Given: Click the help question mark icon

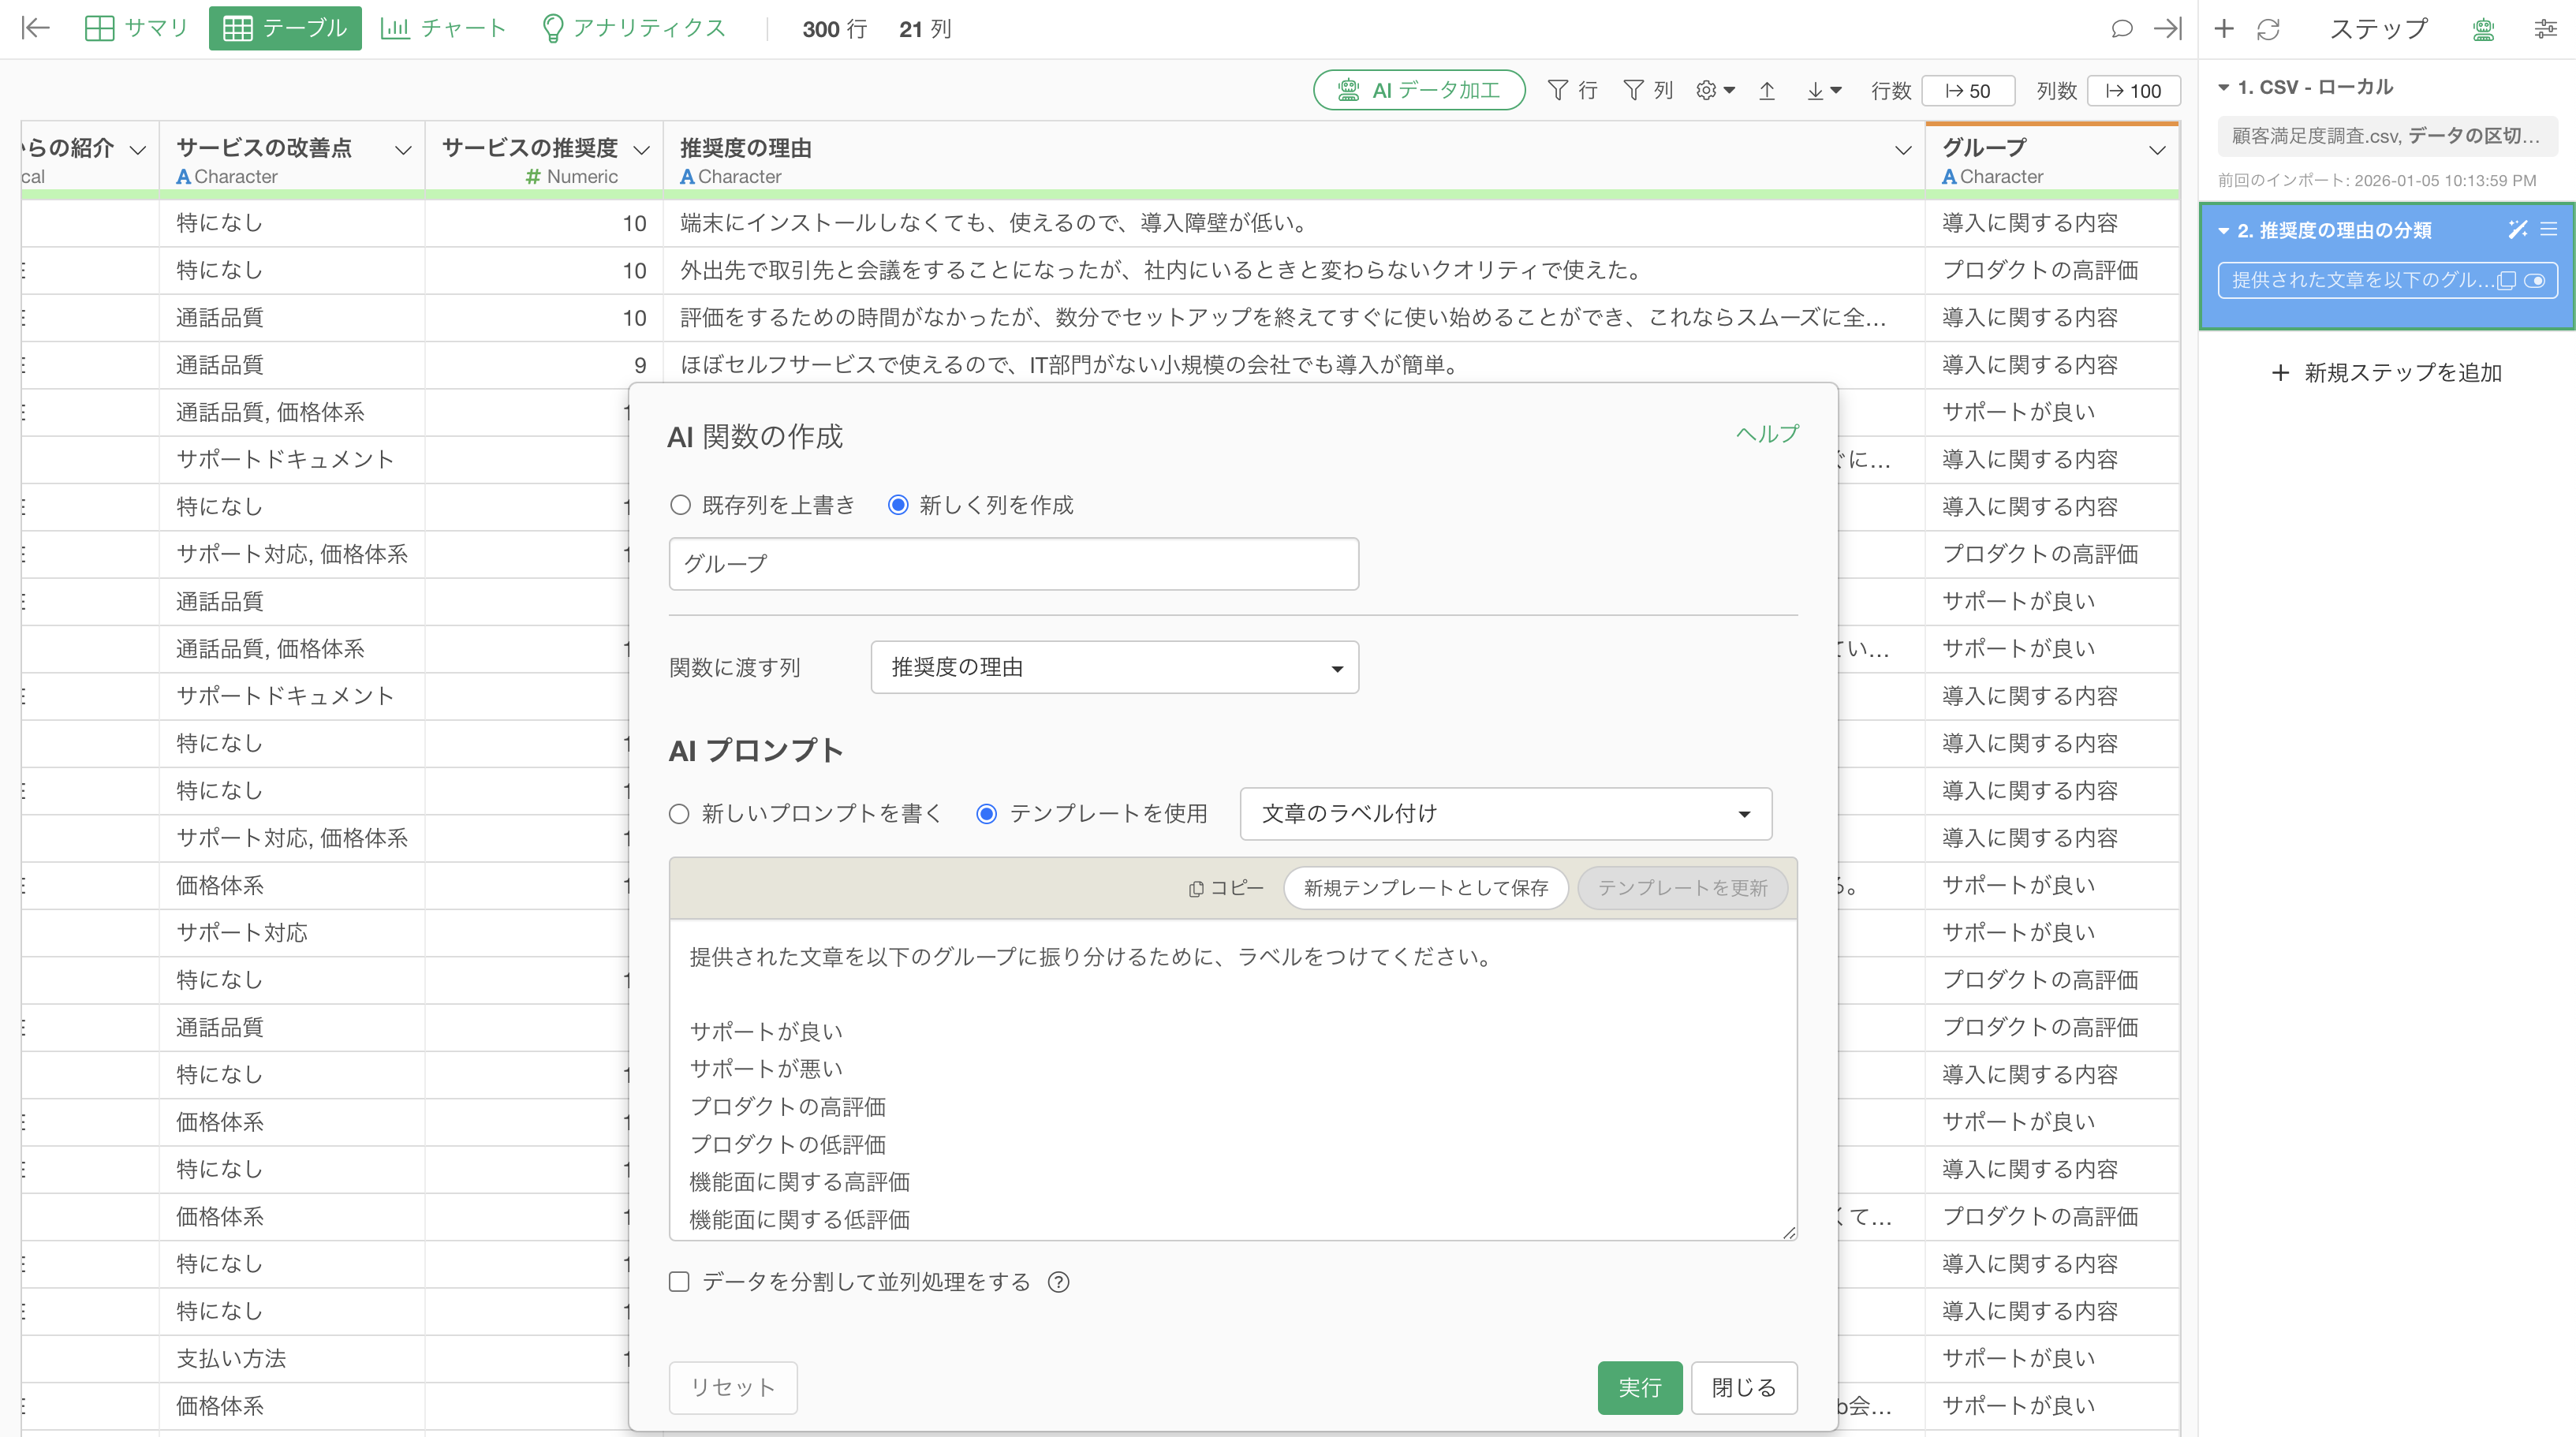Looking at the screenshot, I should click(1058, 1282).
